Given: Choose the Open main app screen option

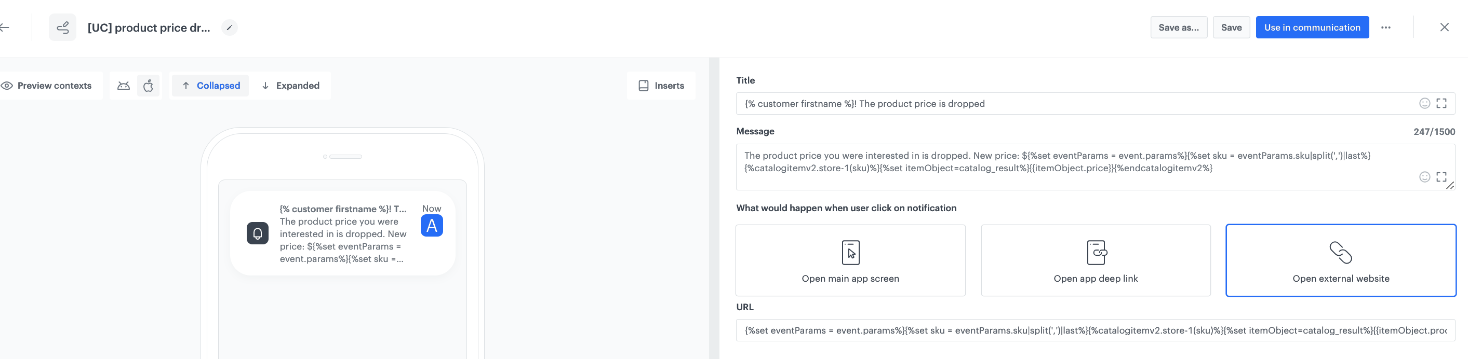Looking at the screenshot, I should (850, 260).
